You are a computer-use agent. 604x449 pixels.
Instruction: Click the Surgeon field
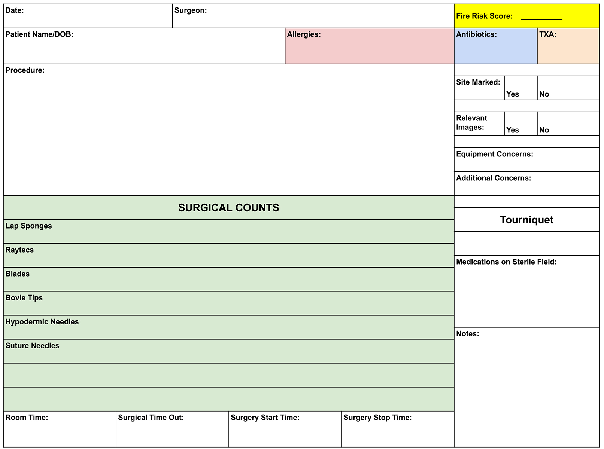[313, 16]
